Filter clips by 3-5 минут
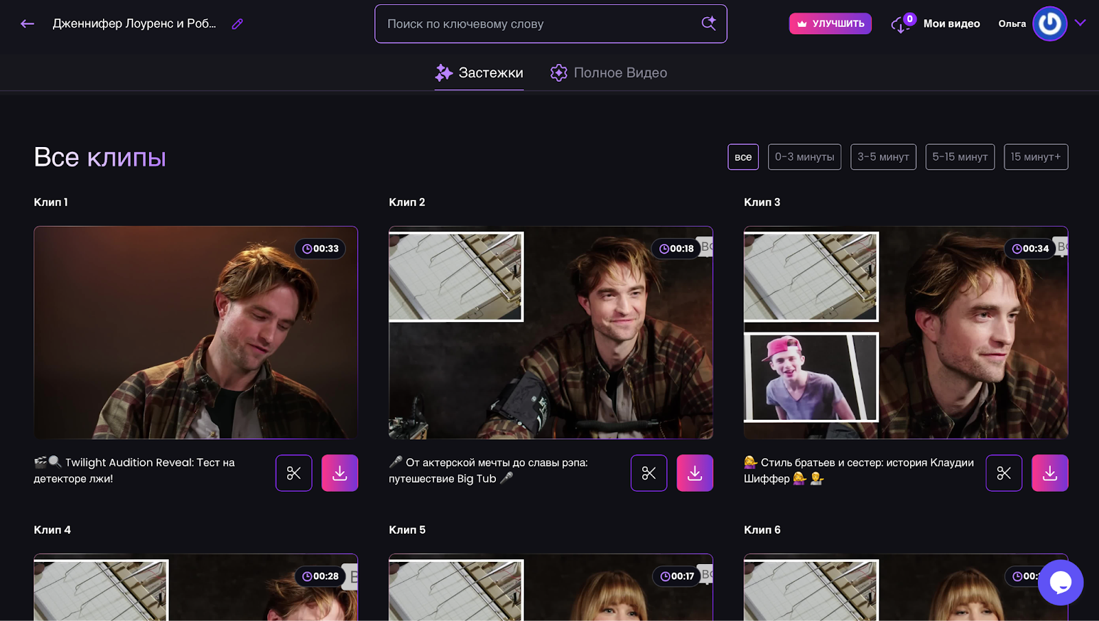The width and height of the screenshot is (1099, 621). pos(883,157)
